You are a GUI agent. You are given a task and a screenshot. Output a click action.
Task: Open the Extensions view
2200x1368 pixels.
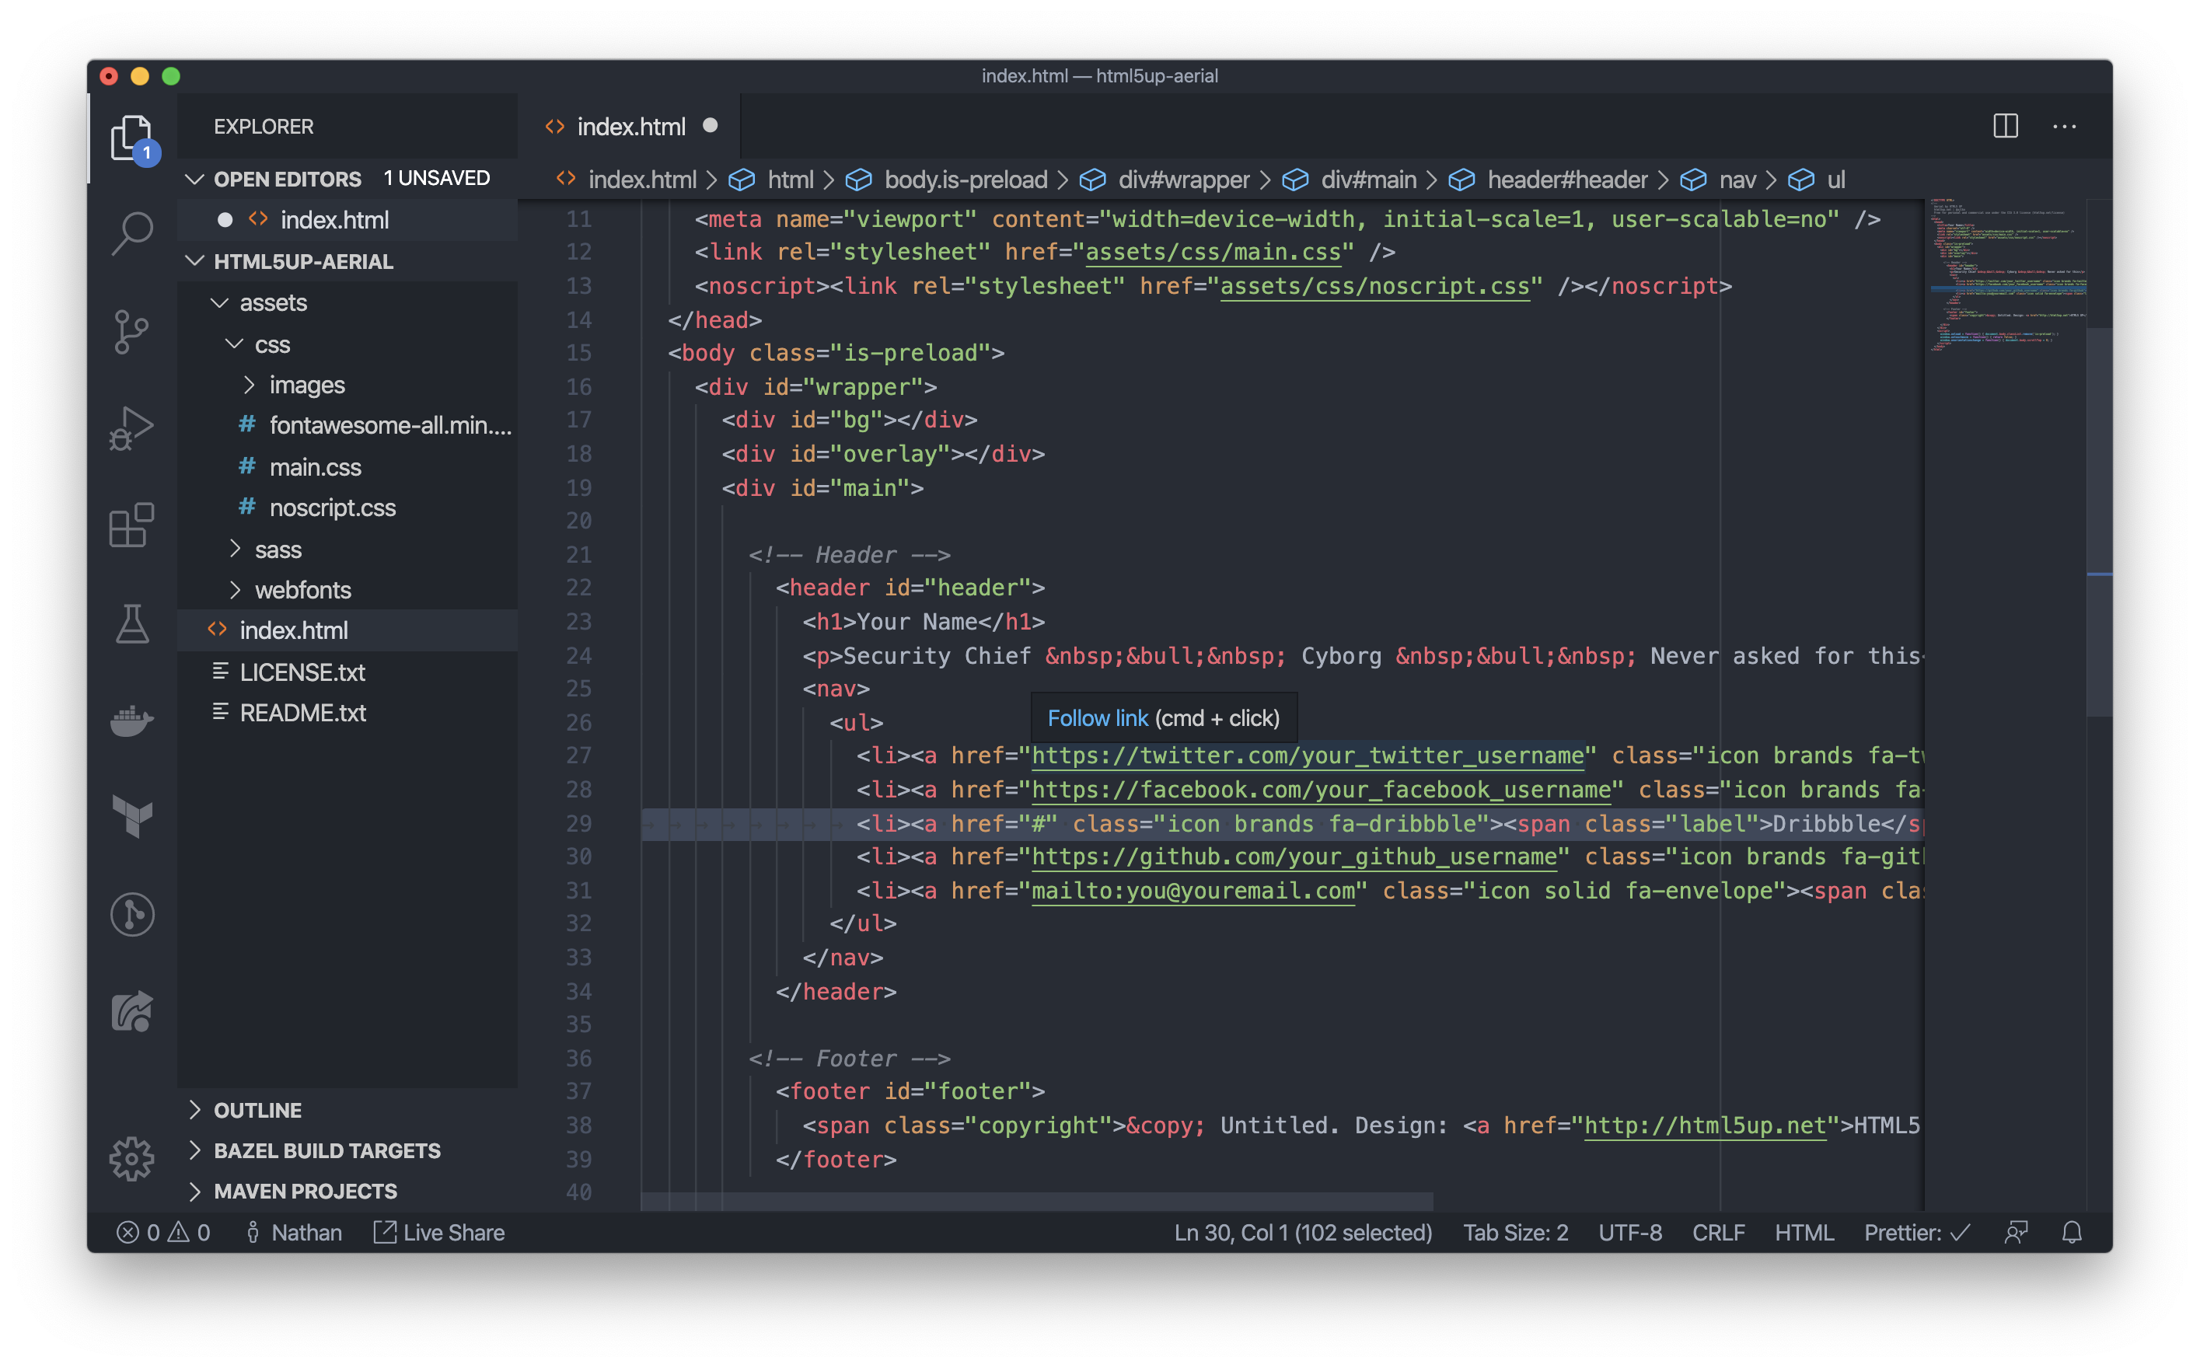coord(132,525)
